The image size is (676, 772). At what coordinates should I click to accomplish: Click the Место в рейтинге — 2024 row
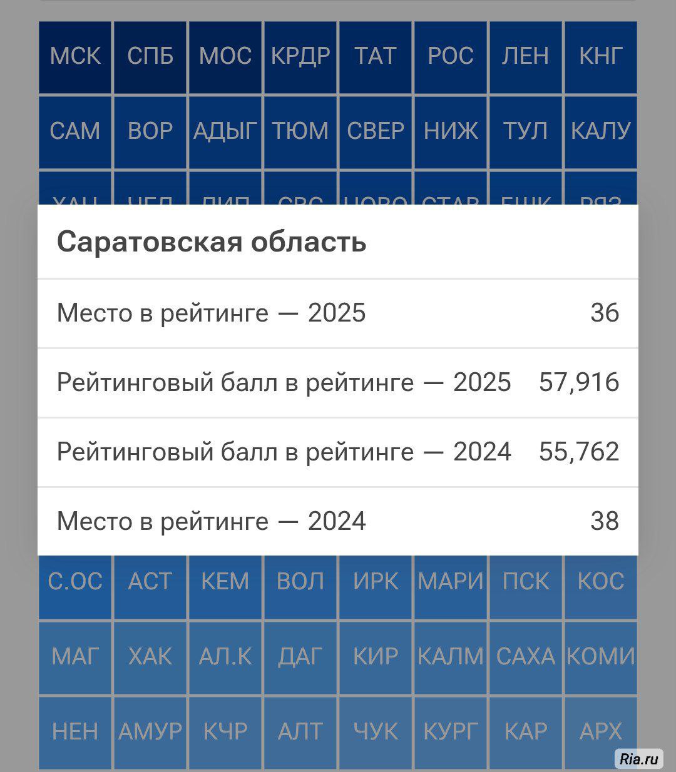(338, 521)
